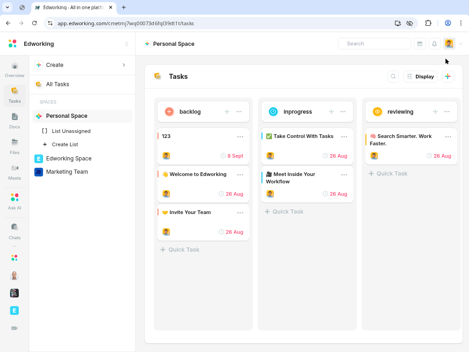Image resolution: width=469 pixels, height=352 pixels.
Task: Go to Files in the sidebar
Action: tap(15, 146)
